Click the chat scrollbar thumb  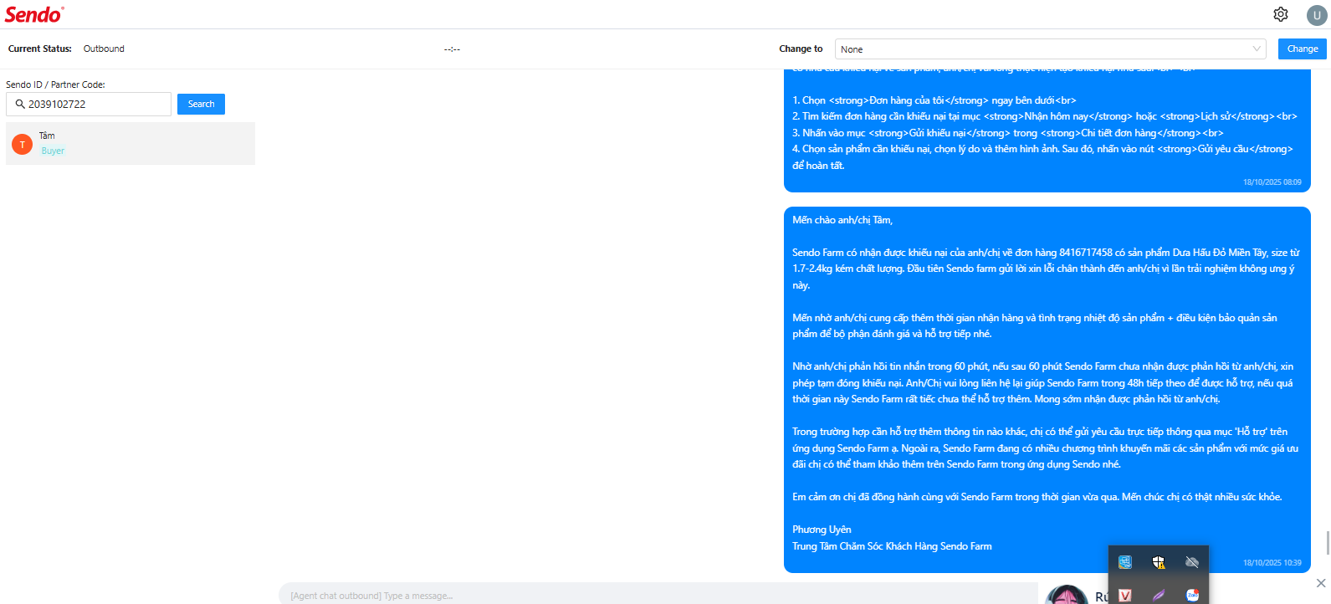(x=1328, y=542)
